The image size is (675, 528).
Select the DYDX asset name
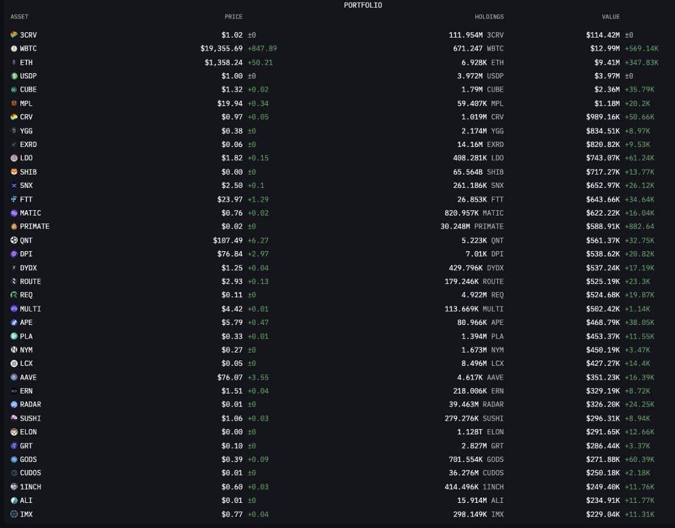click(x=28, y=268)
